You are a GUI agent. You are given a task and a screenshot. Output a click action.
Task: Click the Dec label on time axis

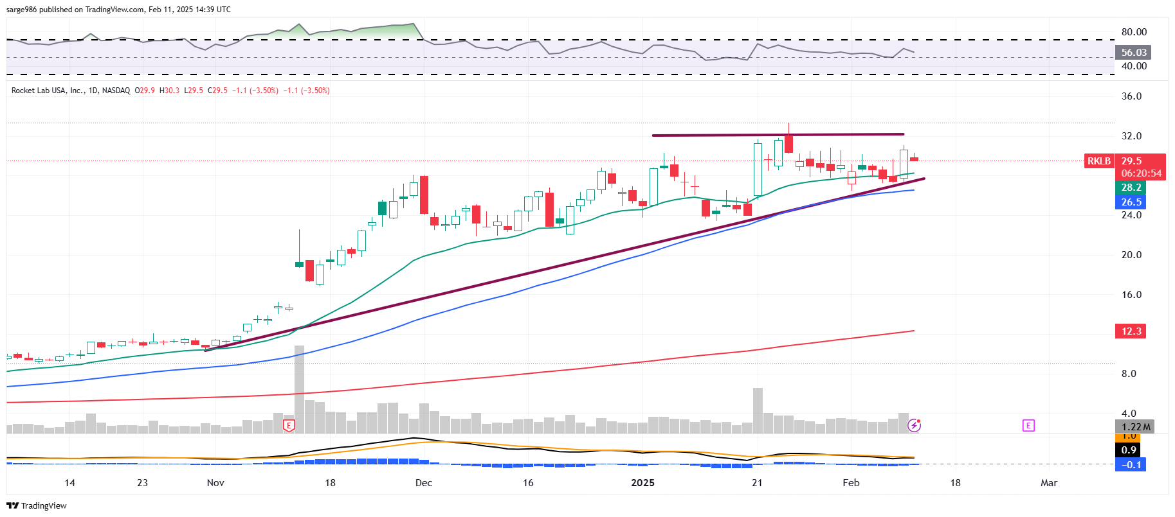coord(424,483)
